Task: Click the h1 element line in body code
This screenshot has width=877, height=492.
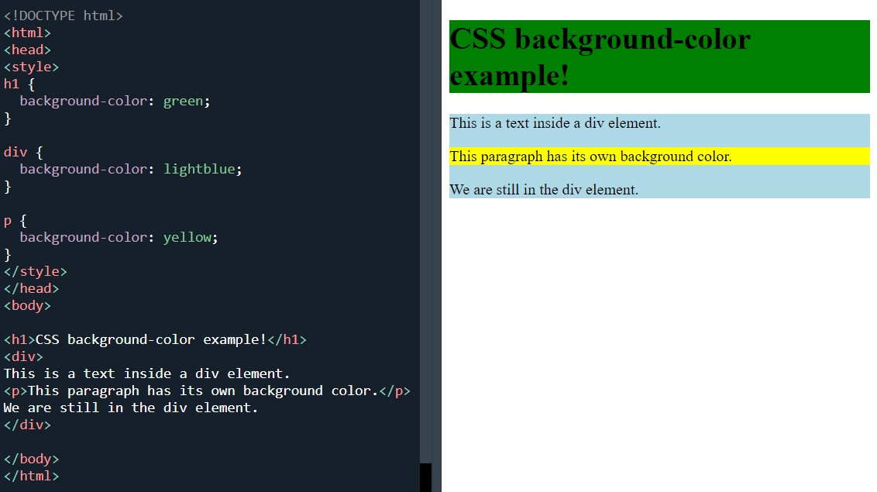Action: (155, 340)
